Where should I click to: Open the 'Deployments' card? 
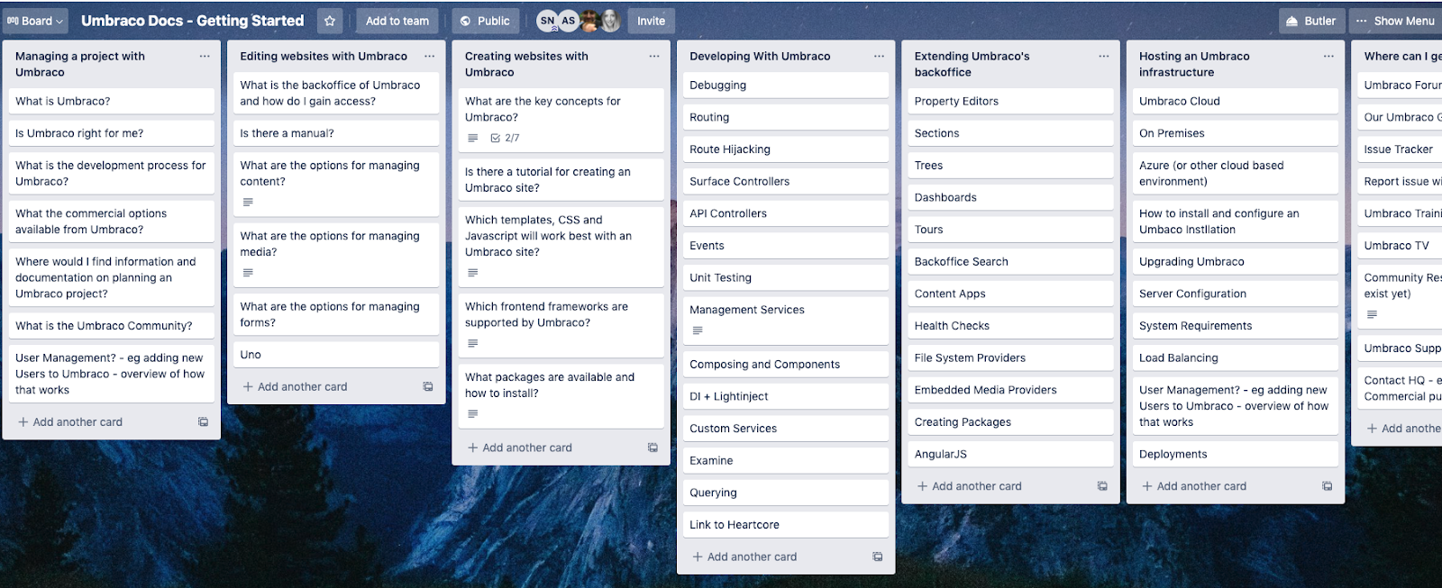tap(1236, 454)
